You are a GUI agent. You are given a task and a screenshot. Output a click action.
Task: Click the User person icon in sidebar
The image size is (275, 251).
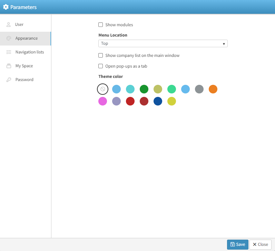(9, 24)
